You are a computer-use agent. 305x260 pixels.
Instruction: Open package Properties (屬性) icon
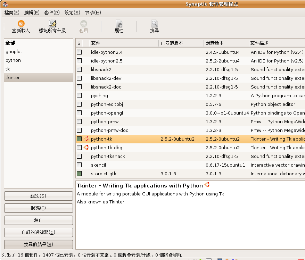pos(119,24)
